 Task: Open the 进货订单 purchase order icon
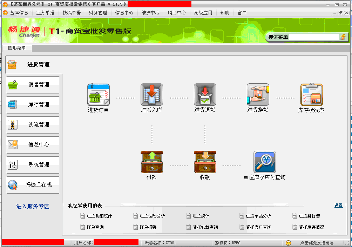pos(98,95)
